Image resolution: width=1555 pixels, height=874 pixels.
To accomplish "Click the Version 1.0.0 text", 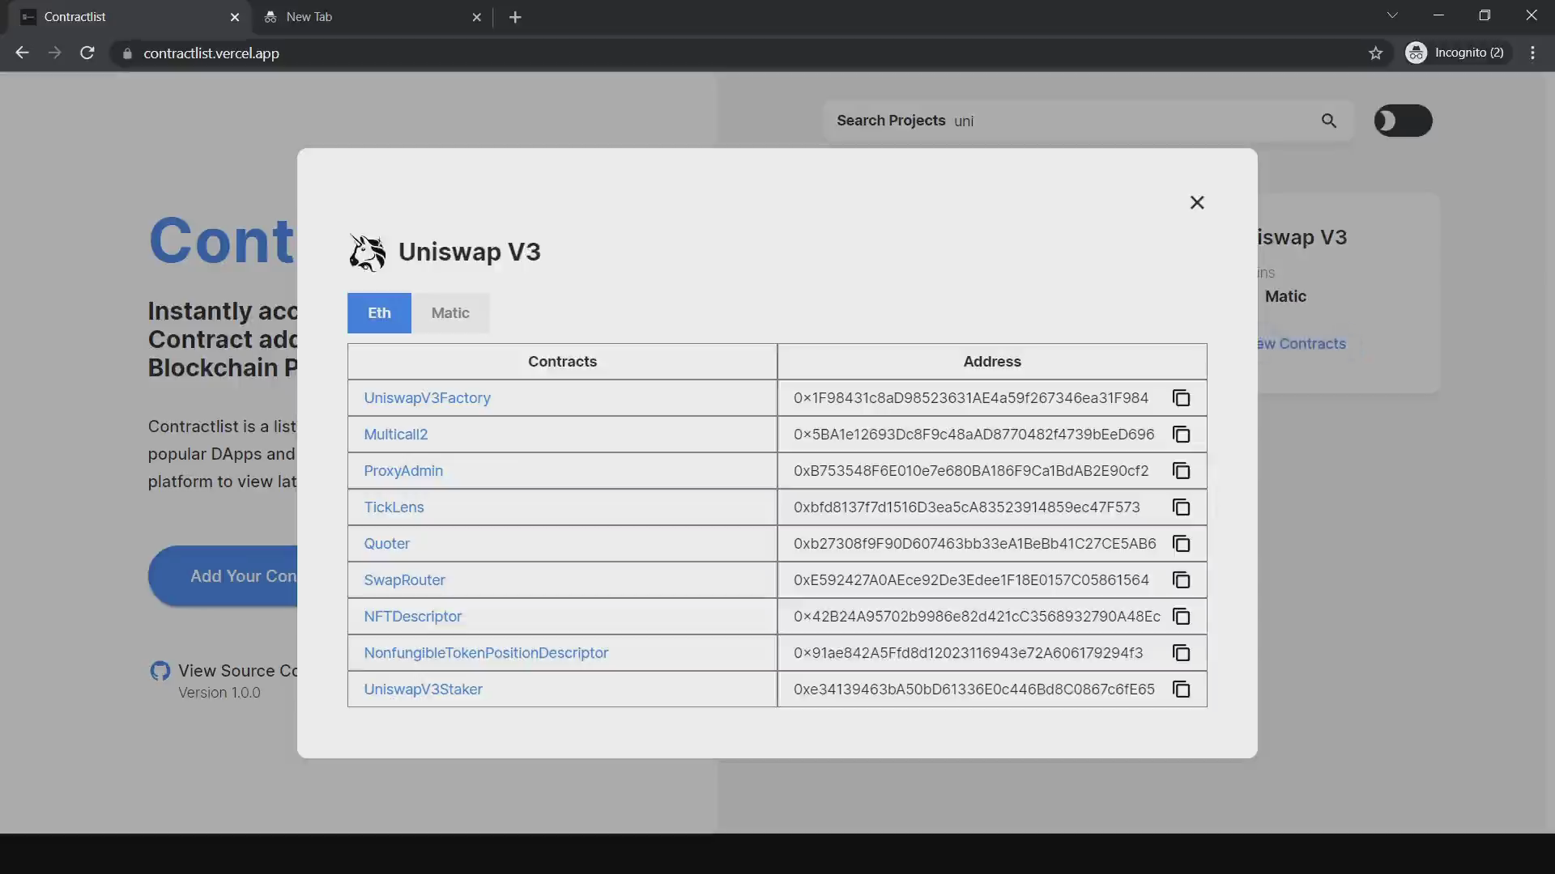I will click(x=219, y=693).
